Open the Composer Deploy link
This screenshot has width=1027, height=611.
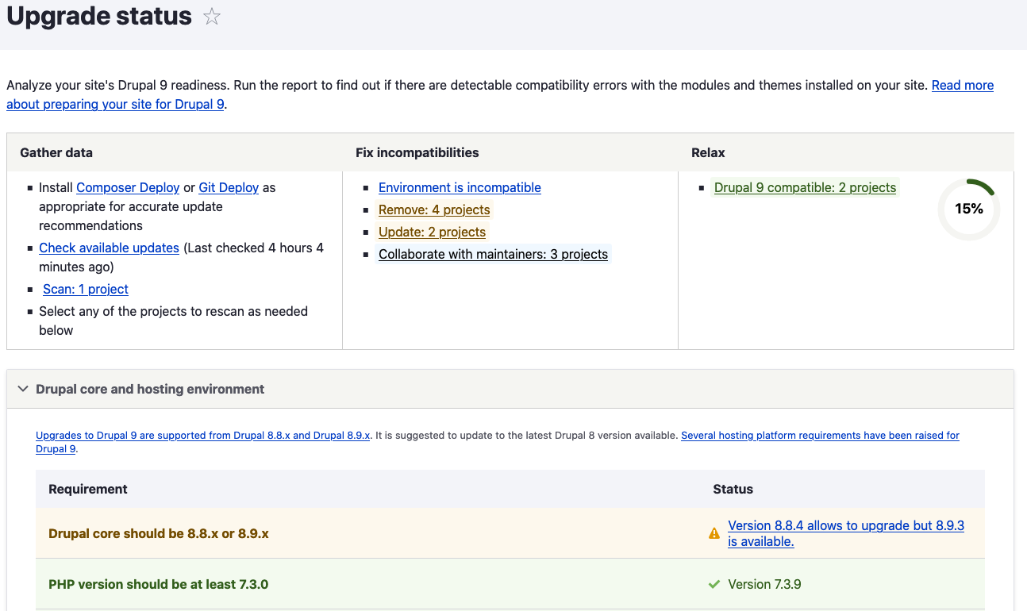pos(128,188)
